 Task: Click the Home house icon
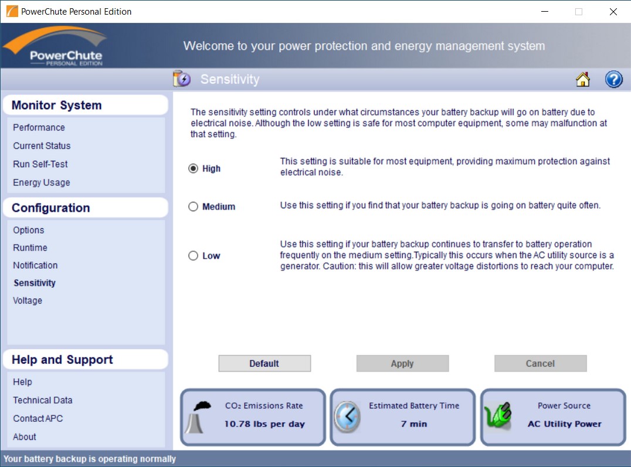tap(583, 79)
